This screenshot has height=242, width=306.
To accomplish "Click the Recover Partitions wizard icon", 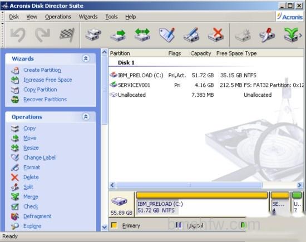I will (15, 100).
